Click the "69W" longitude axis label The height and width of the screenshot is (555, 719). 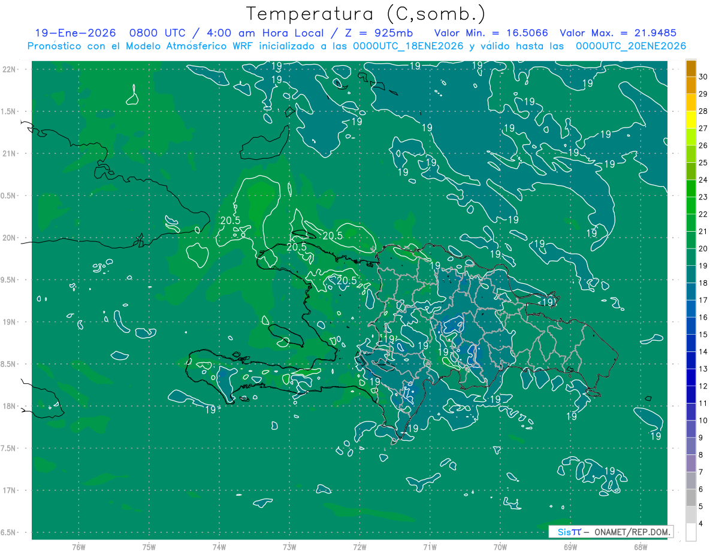570,547
